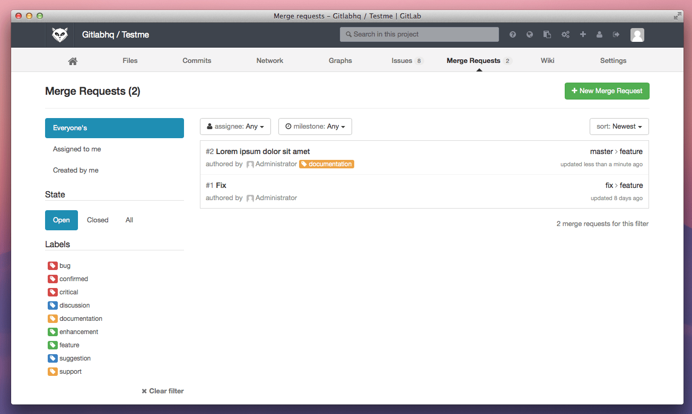Click the New Merge Request button

tap(607, 91)
